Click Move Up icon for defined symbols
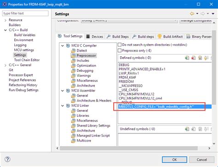 [207, 58]
